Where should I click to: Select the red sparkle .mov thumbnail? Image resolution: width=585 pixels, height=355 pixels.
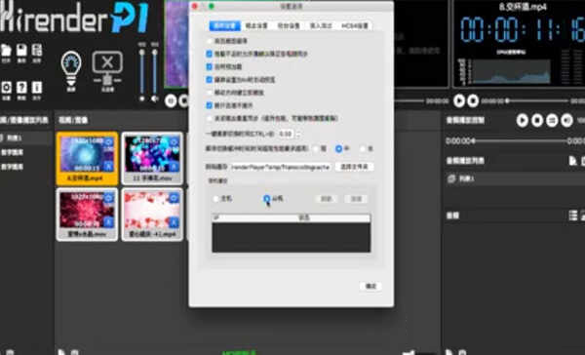coord(87,215)
